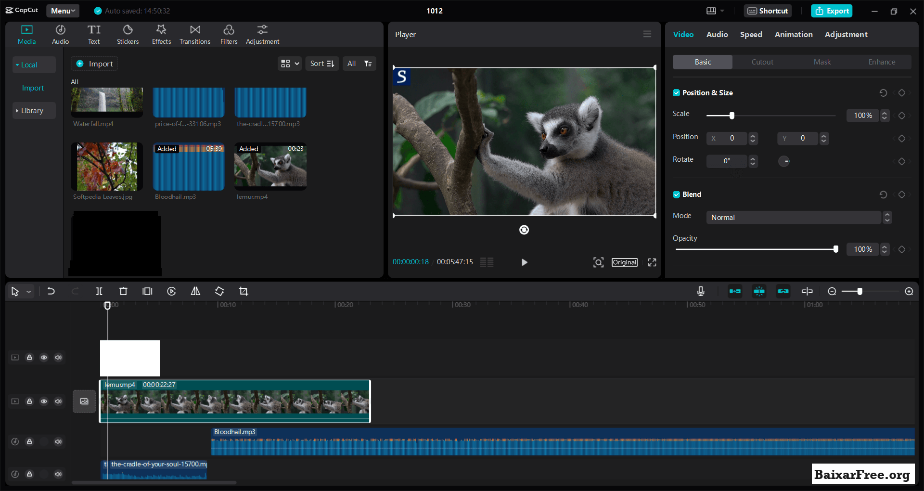Open the Adjustment panel in top toolbar
This screenshot has height=491, width=924.
[262, 35]
